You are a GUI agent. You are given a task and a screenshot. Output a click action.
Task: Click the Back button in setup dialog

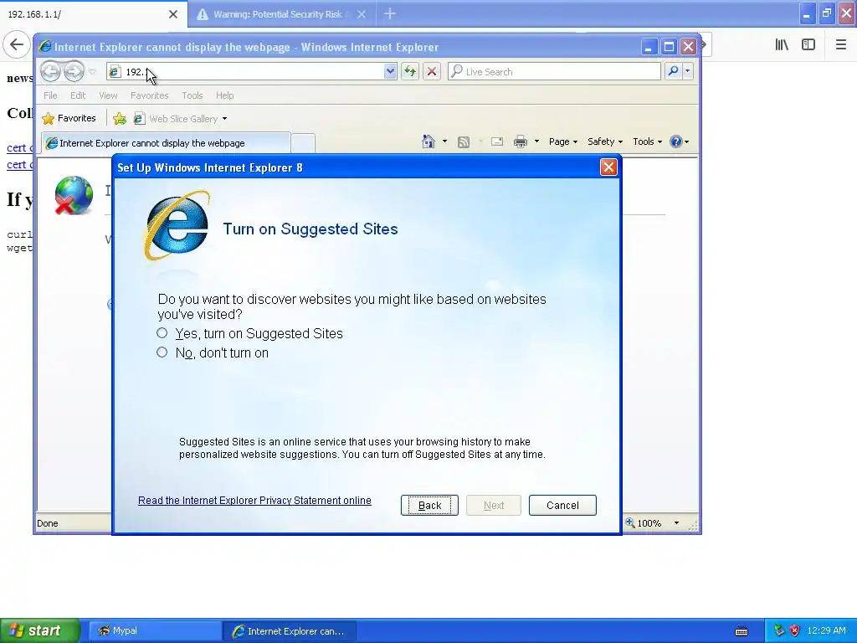click(429, 505)
